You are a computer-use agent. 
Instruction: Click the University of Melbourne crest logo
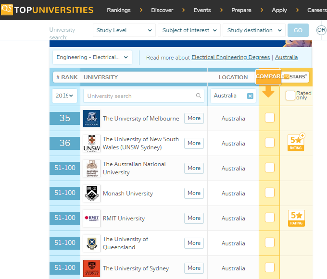click(91, 119)
